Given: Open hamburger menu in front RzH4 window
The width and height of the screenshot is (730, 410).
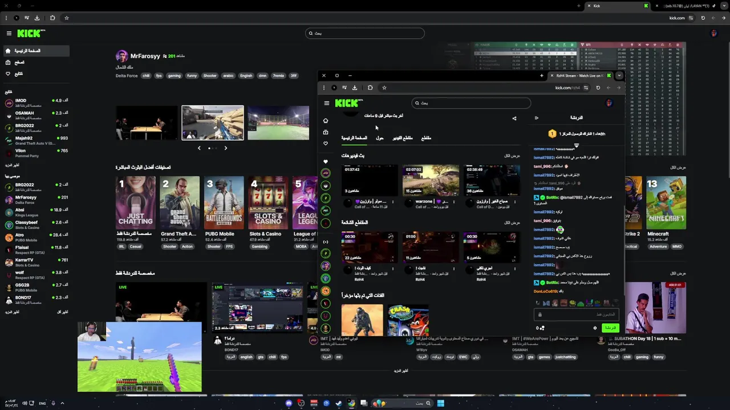Looking at the screenshot, I should coord(327,103).
